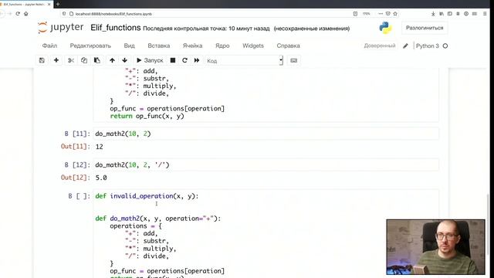Click the Python 3 kernel name
This screenshot has width=494, height=278.
point(427,46)
